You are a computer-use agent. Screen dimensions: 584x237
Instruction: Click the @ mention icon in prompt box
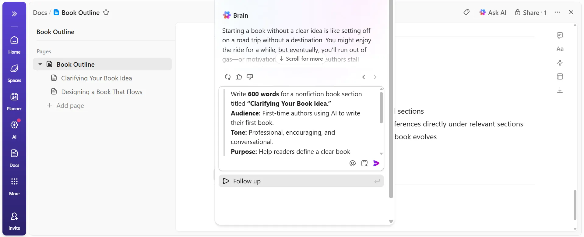pyautogui.click(x=353, y=163)
